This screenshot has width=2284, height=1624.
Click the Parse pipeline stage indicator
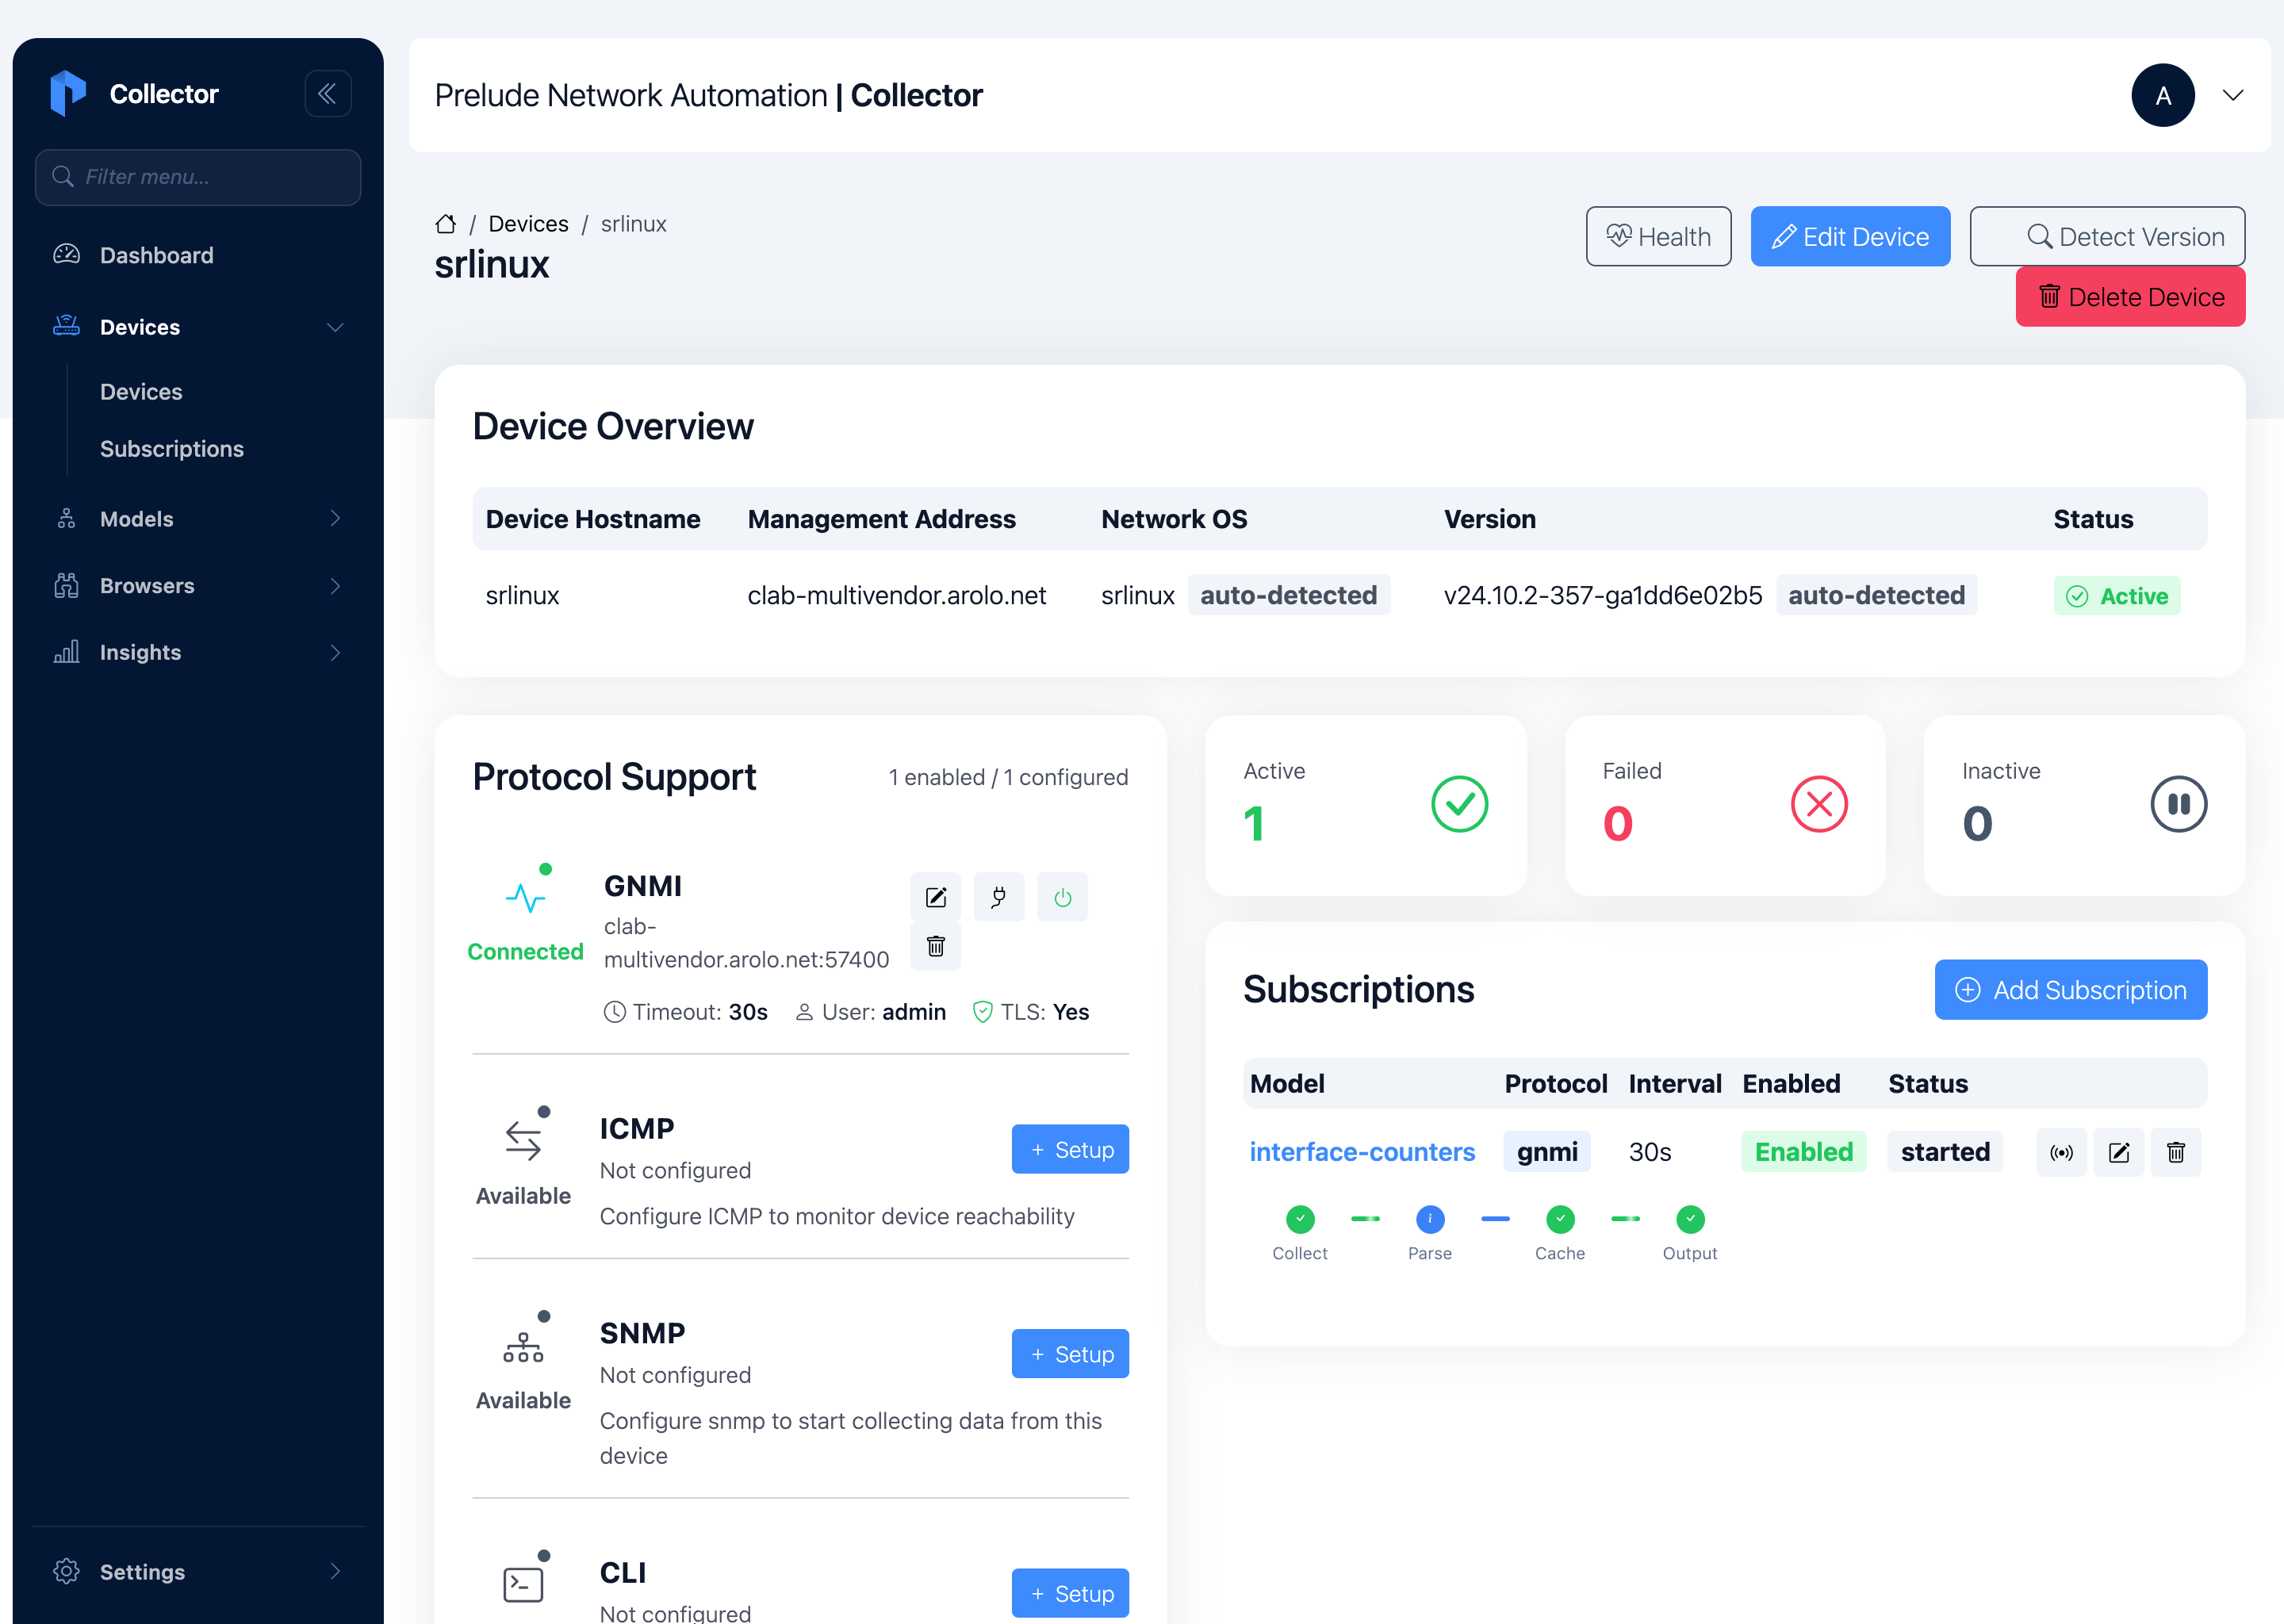[x=1430, y=1219]
